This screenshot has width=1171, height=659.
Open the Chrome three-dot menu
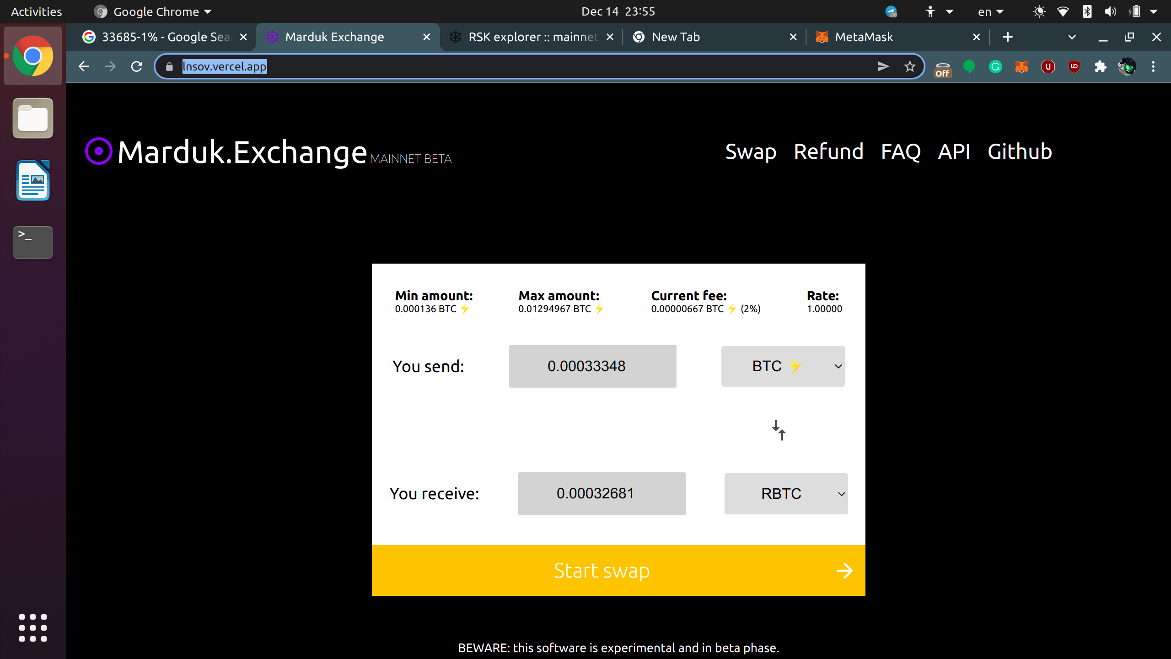pos(1153,67)
